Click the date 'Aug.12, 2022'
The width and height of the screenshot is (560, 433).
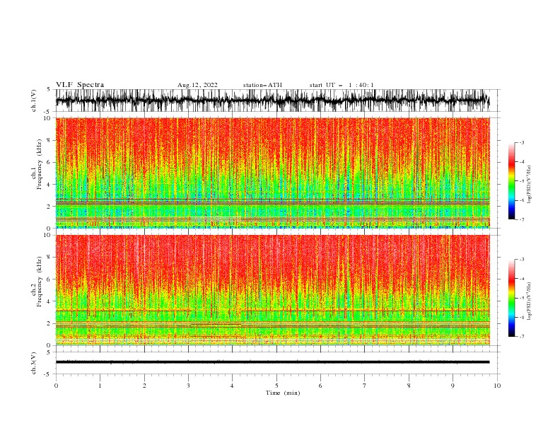pyautogui.click(x=197, y=85)
